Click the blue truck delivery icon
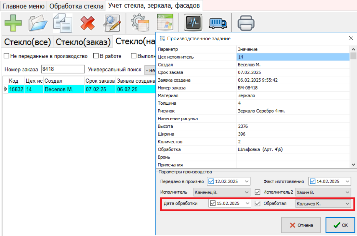The height and width of the screenshot is (236, 357). pos(218,23)
